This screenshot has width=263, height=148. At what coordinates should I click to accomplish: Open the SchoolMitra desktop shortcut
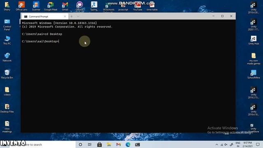pyautogui.click(x=254, y=74)
